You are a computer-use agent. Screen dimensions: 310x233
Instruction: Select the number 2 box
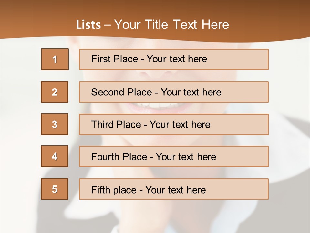(55, 92)
